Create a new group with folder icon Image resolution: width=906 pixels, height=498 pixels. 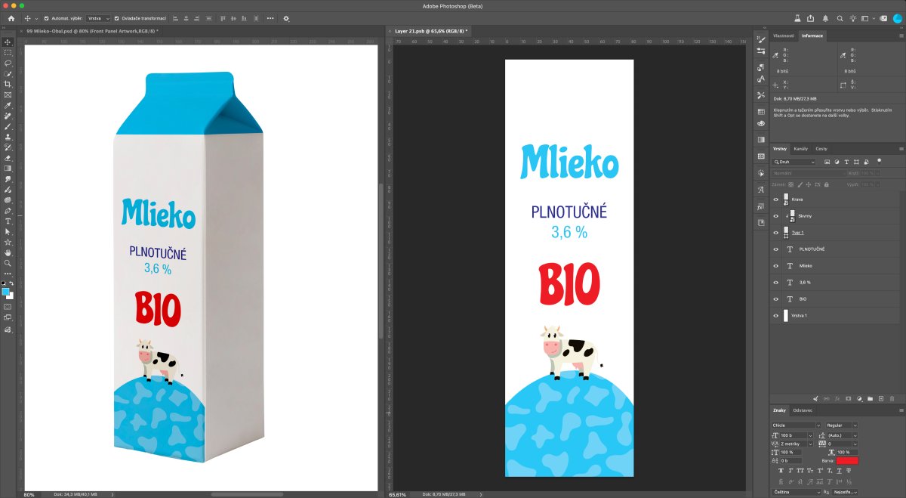[870, 397]
